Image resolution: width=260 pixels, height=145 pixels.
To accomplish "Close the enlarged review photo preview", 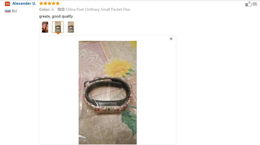I will pos(171,39).
